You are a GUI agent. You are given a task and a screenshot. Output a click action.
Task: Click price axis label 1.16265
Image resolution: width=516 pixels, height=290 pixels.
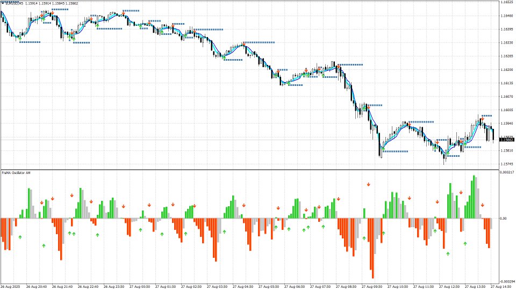pos(507,56)
